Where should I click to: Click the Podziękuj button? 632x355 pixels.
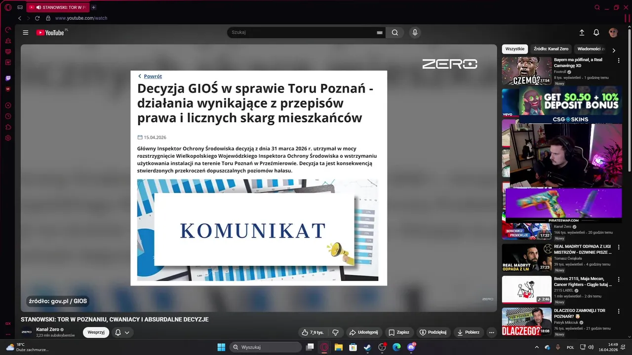[x=433, y=332]
